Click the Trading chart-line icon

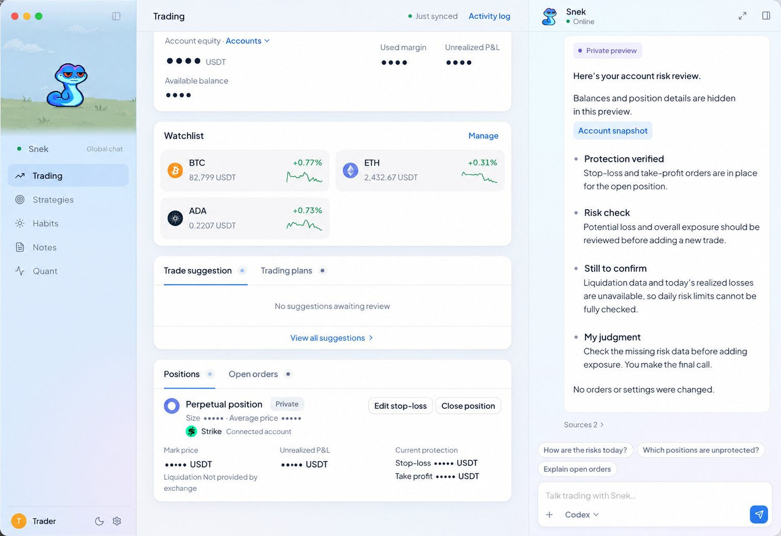pyautogui.click(x=20, y=176)
